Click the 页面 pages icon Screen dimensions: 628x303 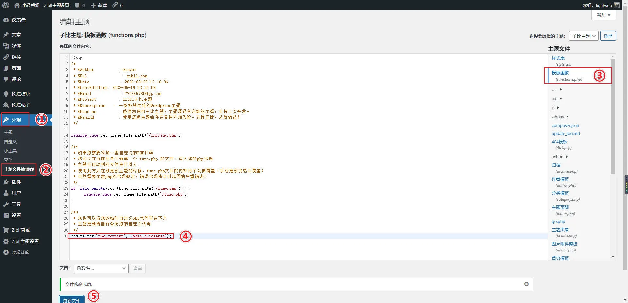(x=6, y=68)
